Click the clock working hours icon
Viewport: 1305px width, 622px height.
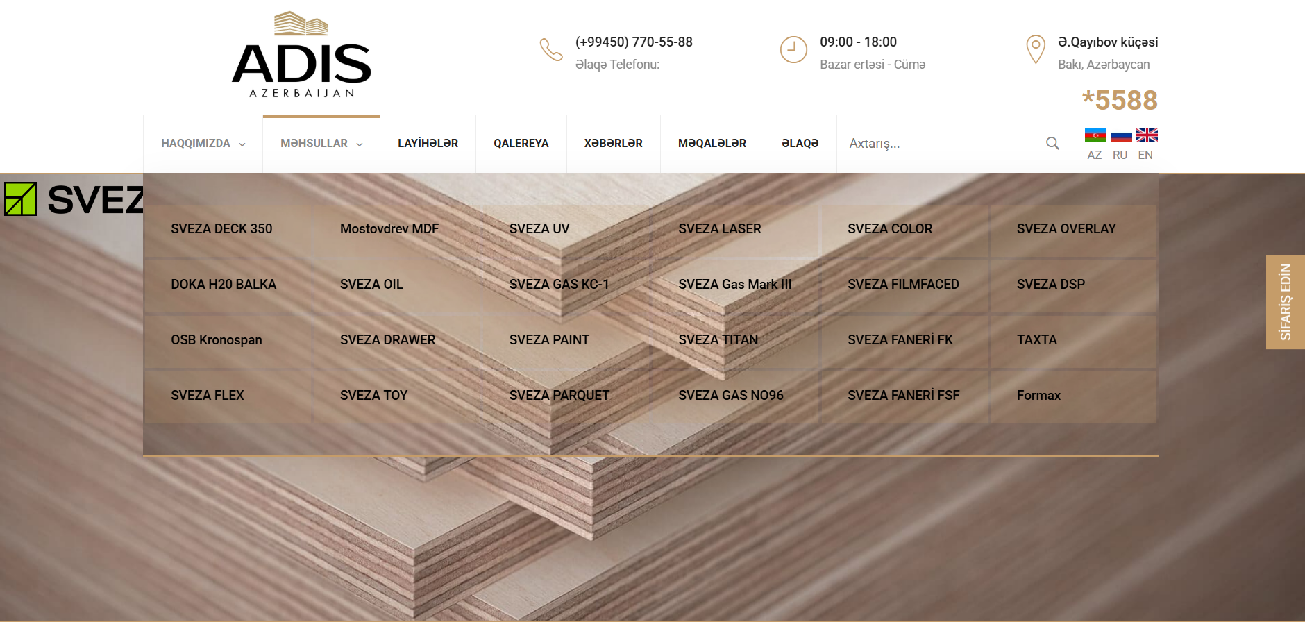point(793,50)
